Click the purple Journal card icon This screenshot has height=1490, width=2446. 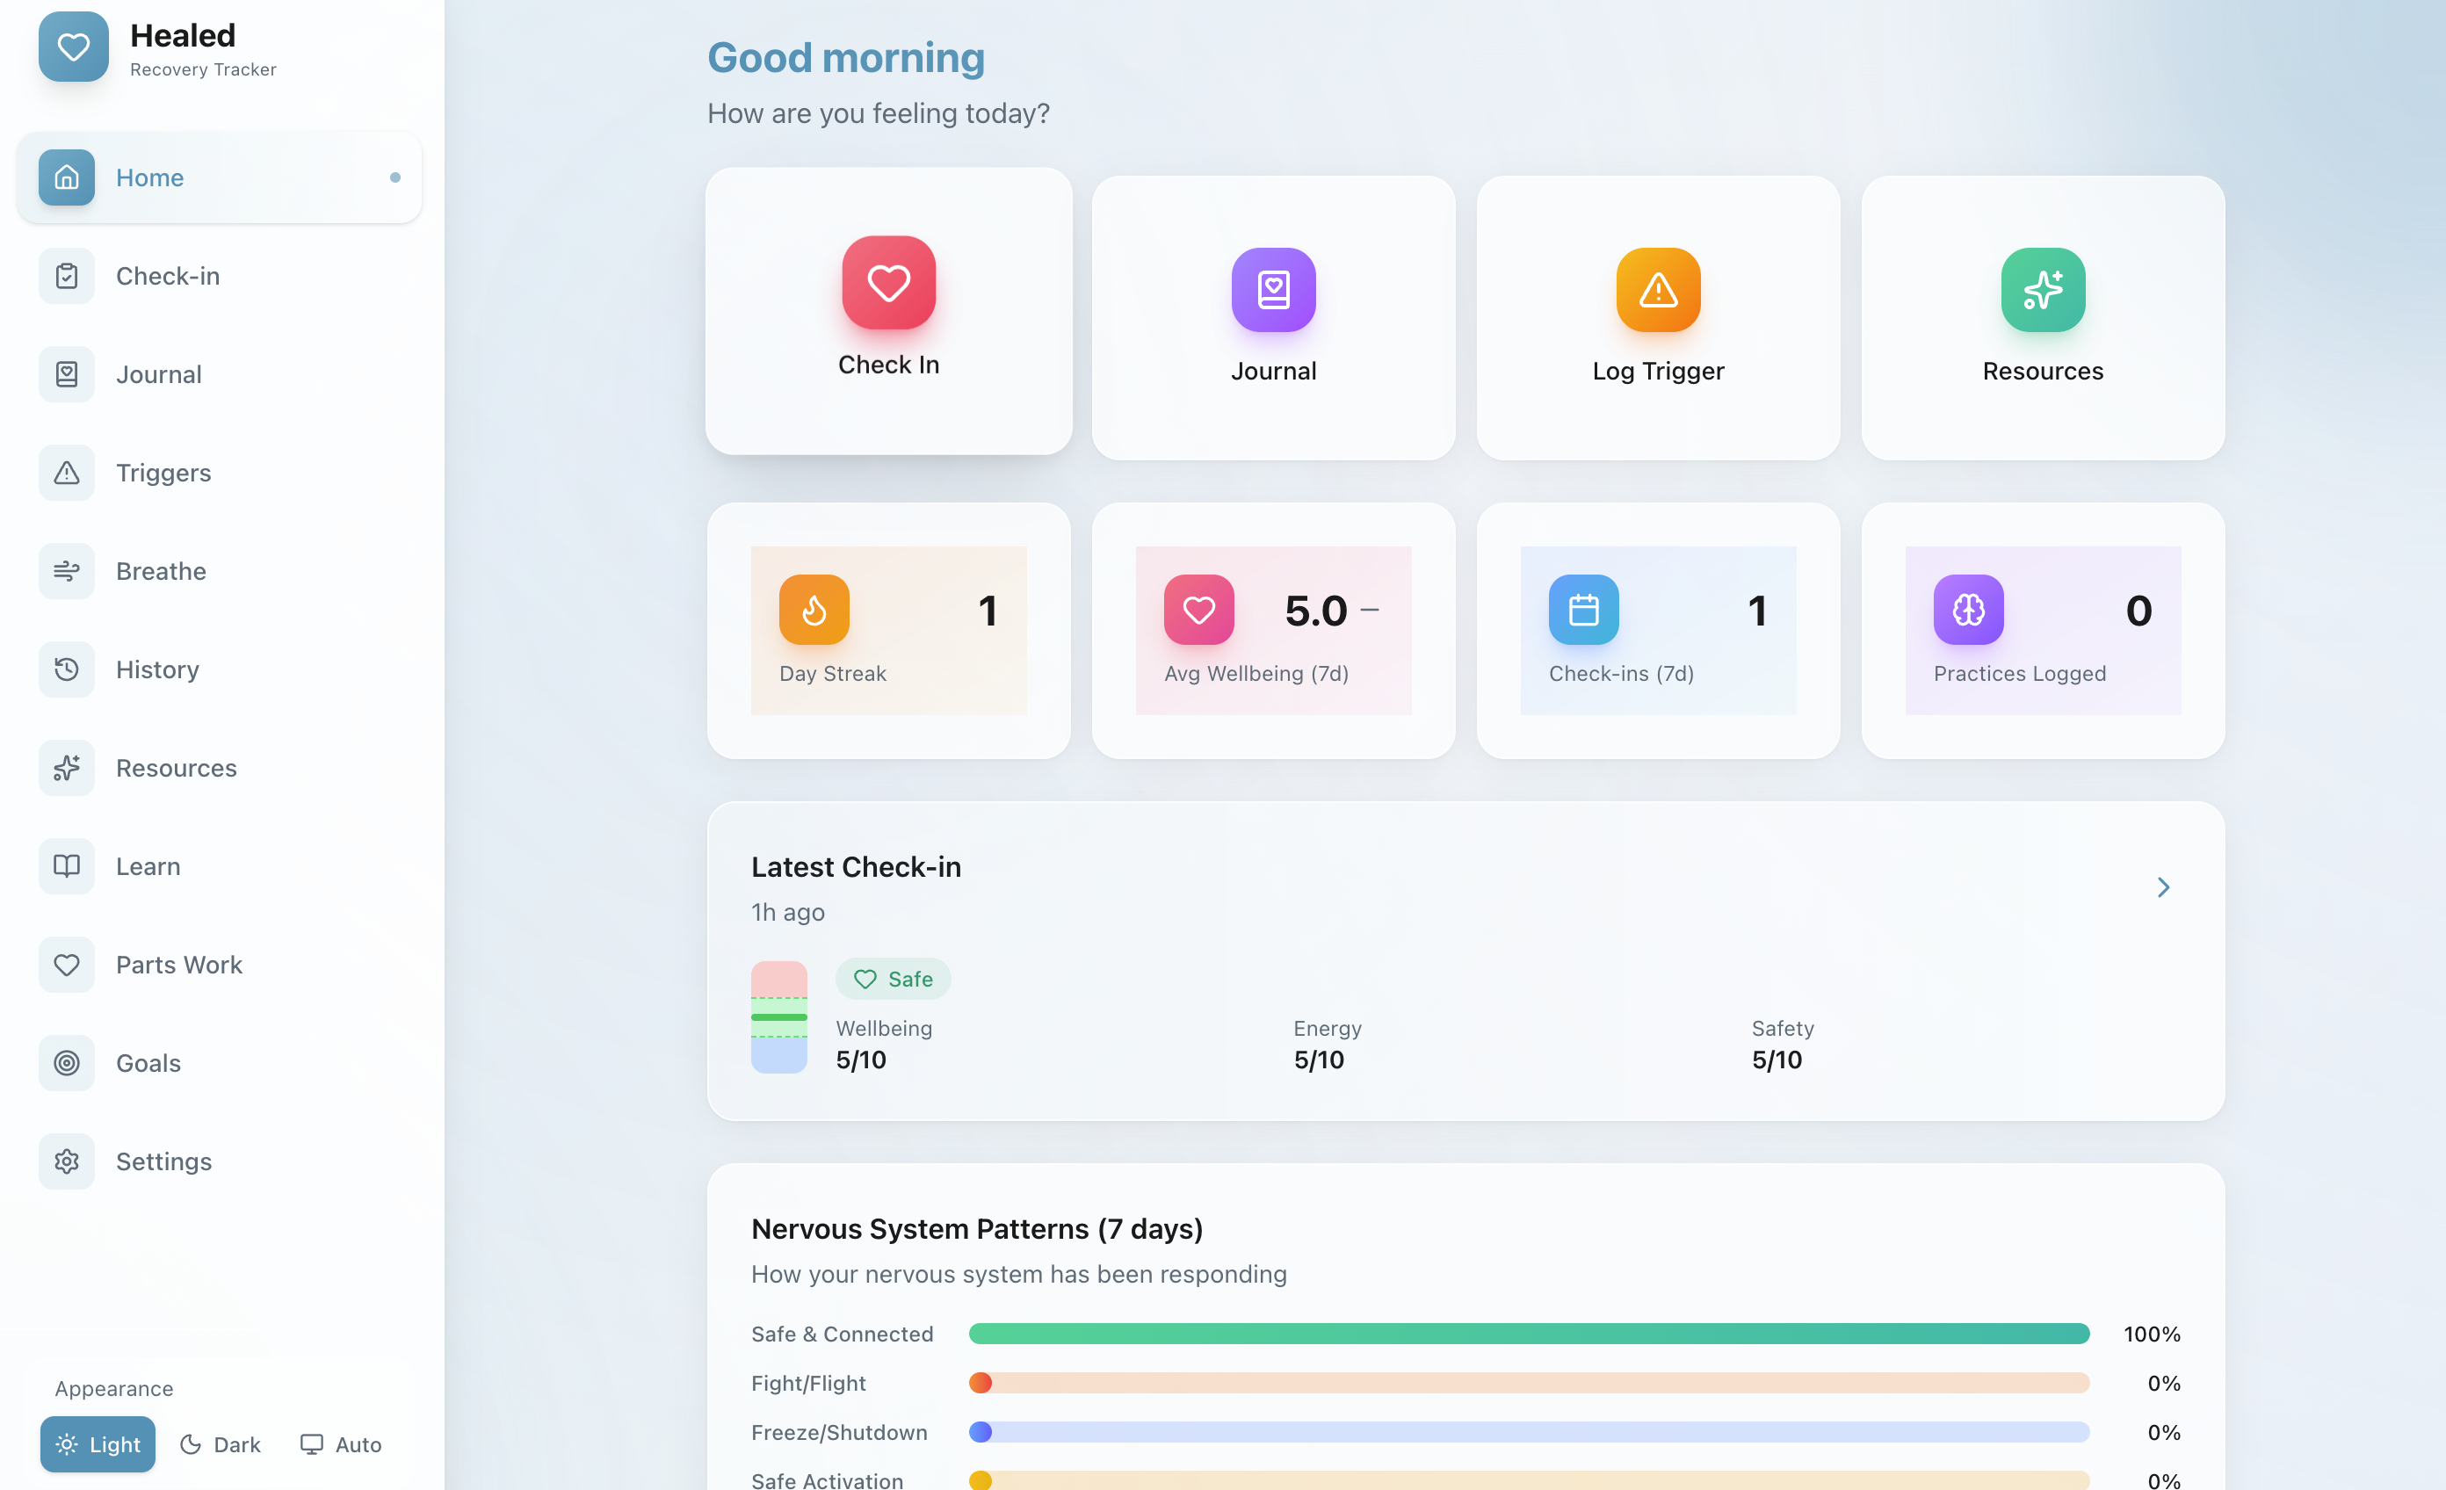tap(1274, 290)
